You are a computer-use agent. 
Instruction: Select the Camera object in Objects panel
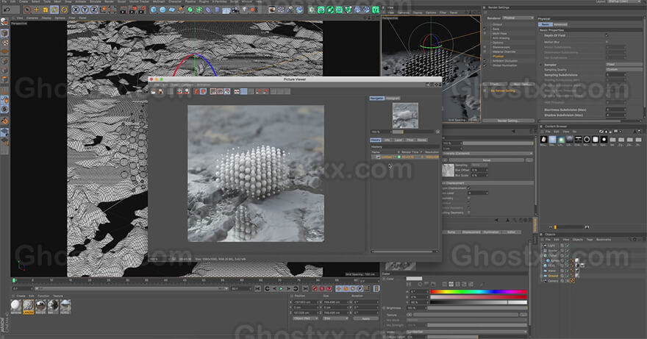pyautogui.click(x=553, y=281)
